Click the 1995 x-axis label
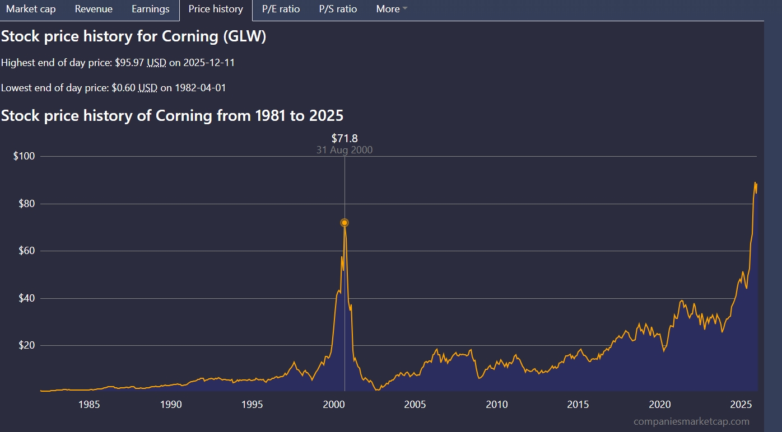 [x=252, y=405]
